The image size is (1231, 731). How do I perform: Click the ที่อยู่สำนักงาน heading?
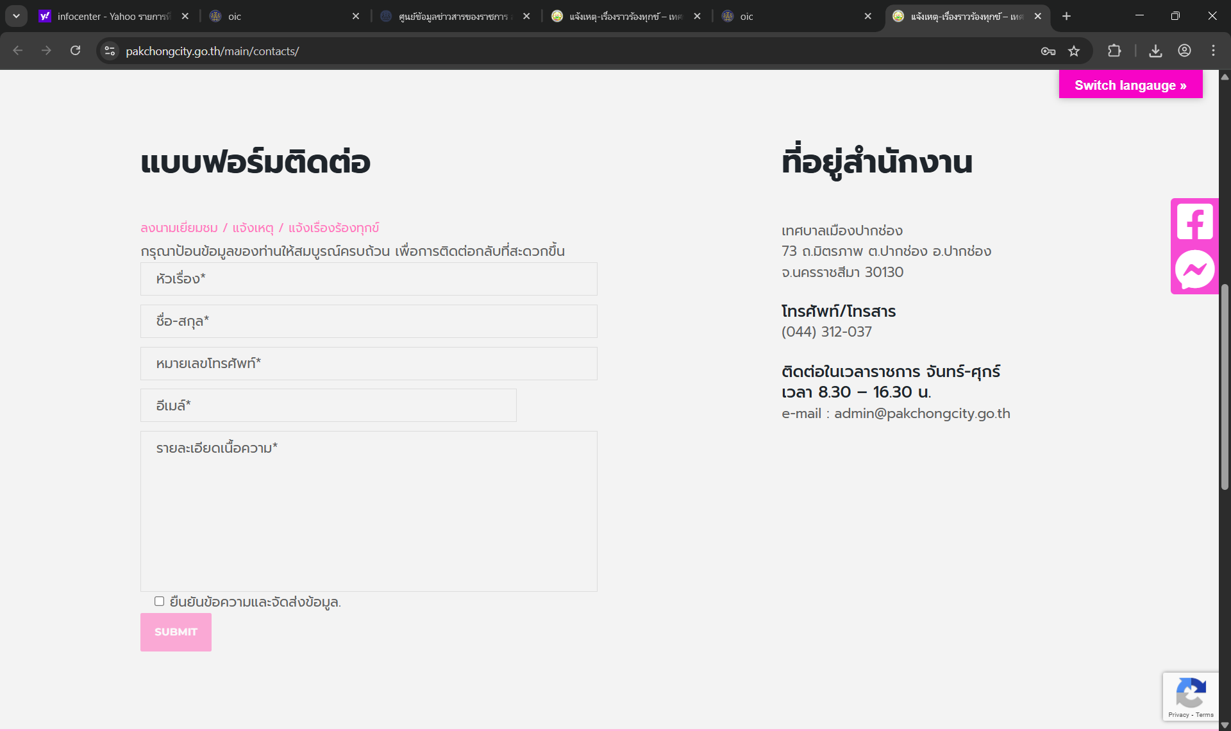tap(876, 162)
